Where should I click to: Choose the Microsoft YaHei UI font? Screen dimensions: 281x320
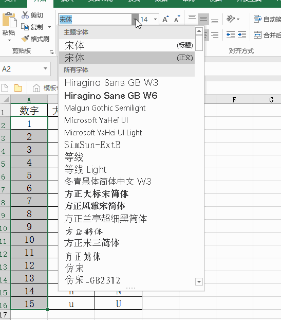coord(127,120)
